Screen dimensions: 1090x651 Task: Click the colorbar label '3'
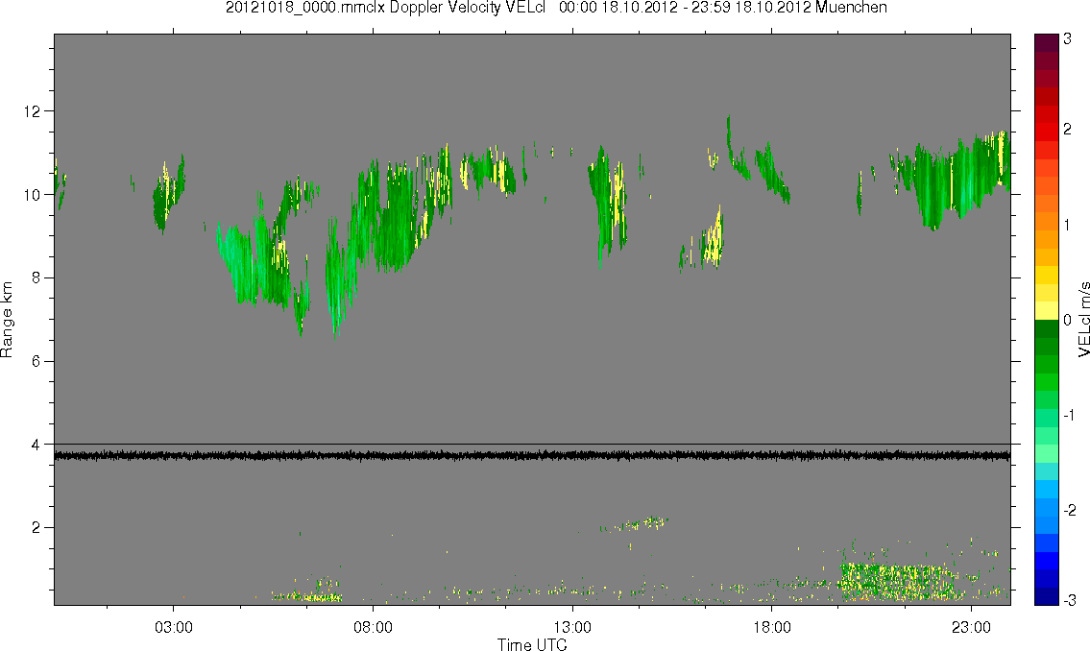point(1068,39)
